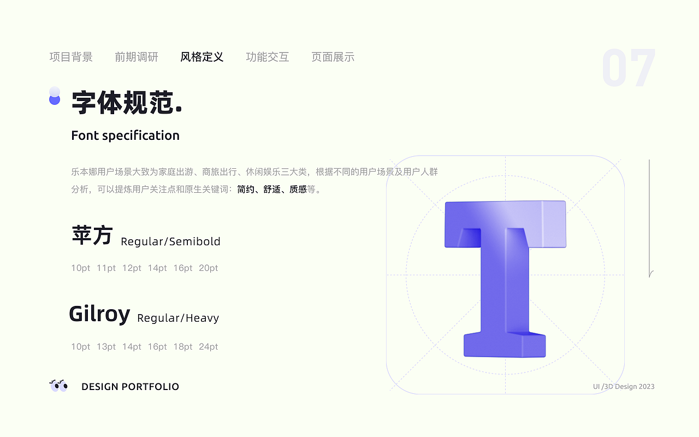The image size is (699, 437).
Task: Click the Regular/Heavy weight label
Action: pos(178,318)
